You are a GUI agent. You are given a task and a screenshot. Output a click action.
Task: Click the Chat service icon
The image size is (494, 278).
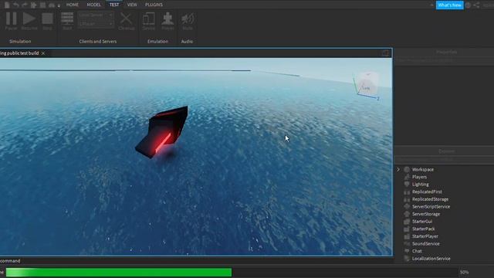407,251
